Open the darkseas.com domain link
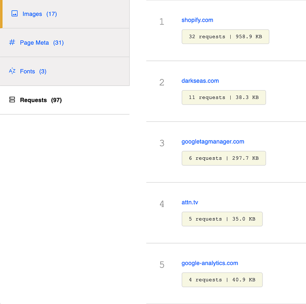This screenshot has width=306, height=304. point(200,81)
